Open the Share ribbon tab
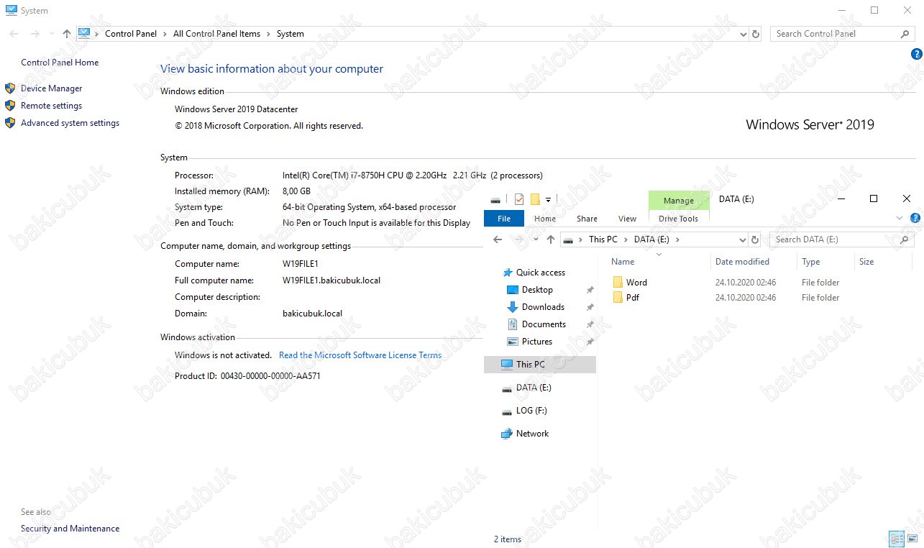 pos(587,219)
